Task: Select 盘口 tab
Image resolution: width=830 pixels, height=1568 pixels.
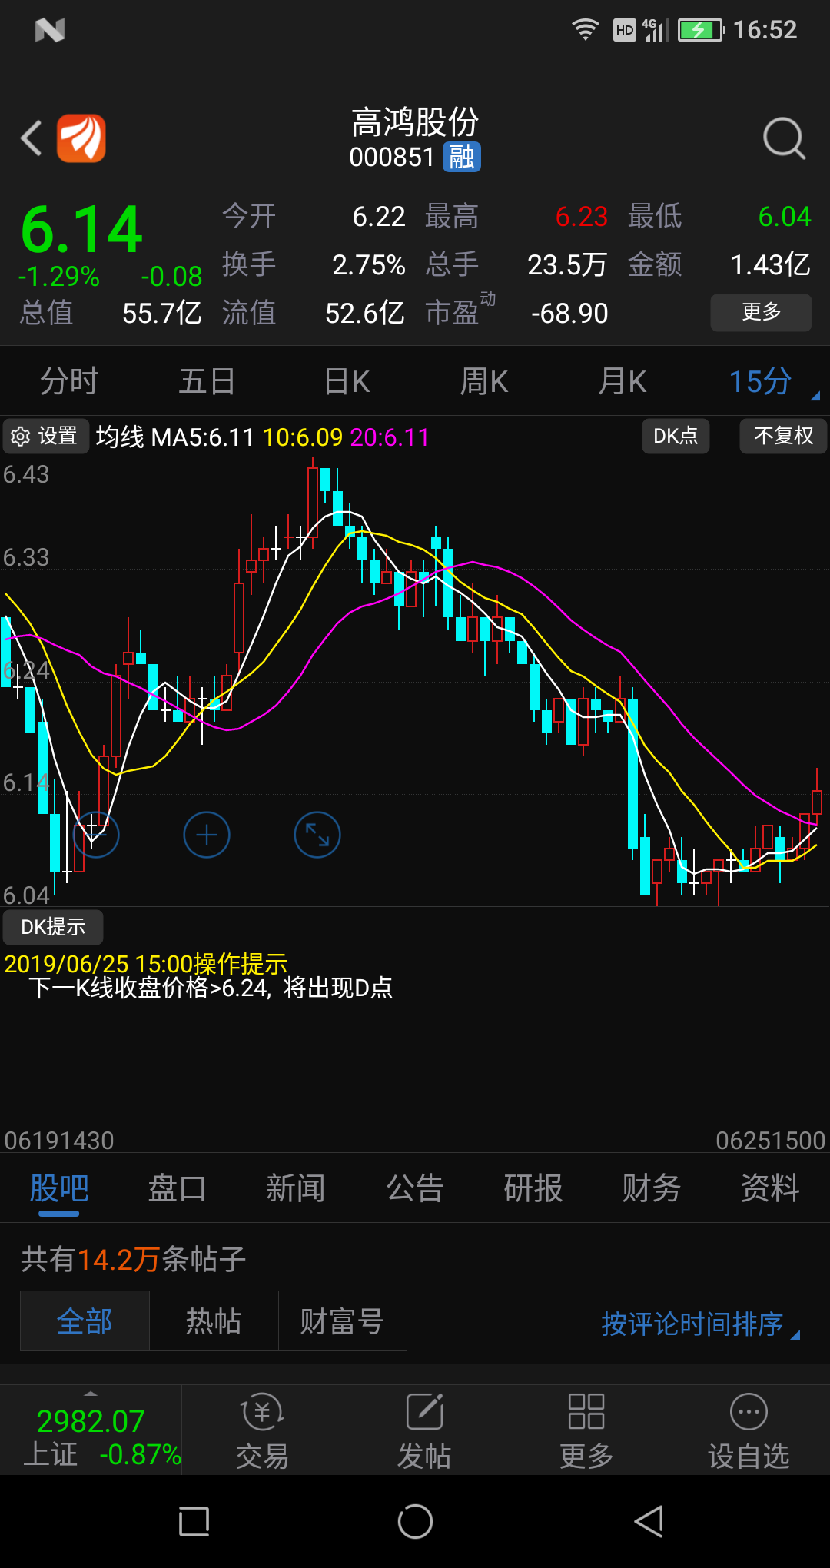Action: [x=178, y=1188]
